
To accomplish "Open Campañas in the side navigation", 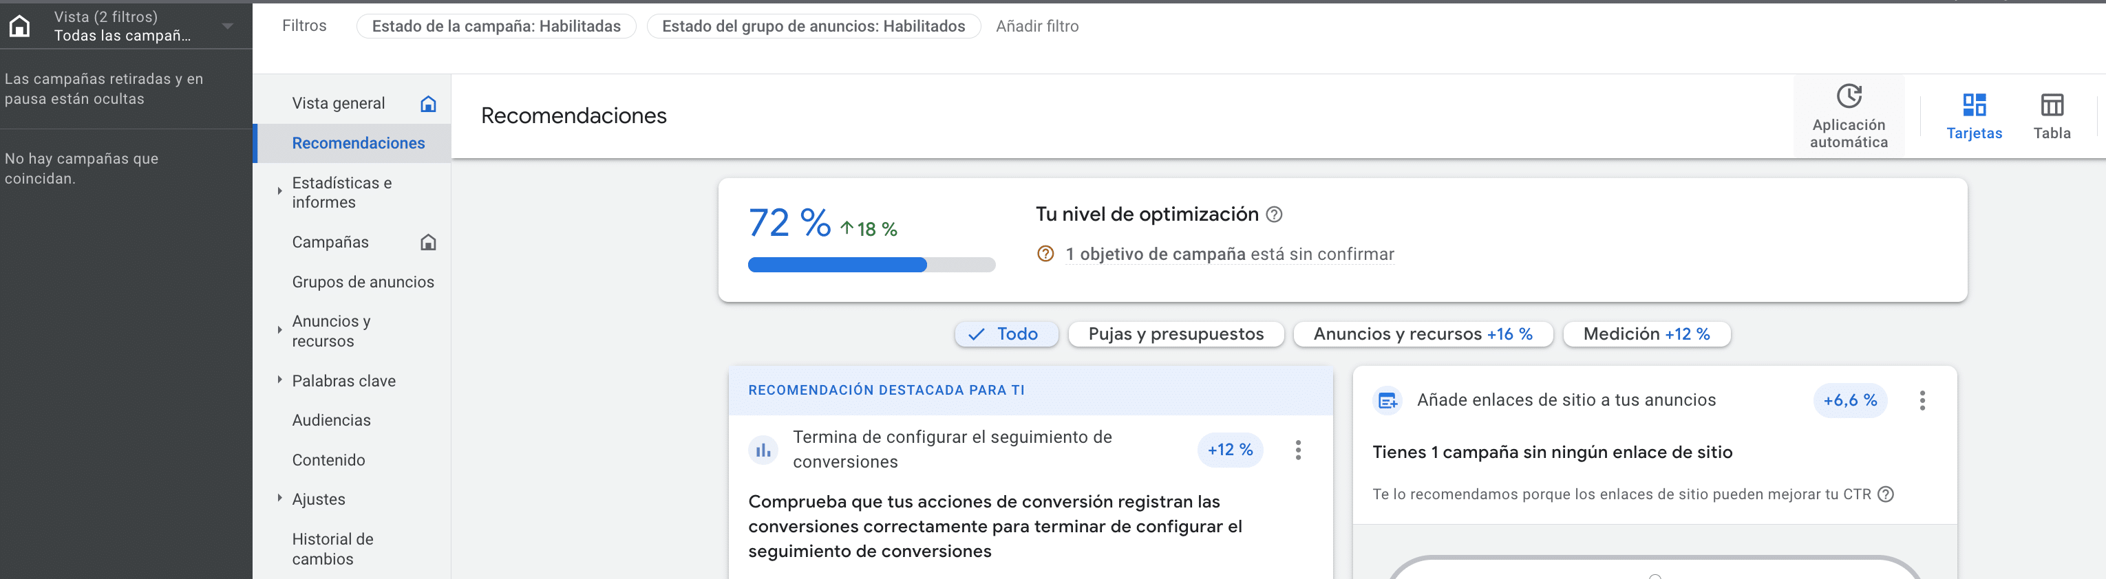I will (x=330, y=243).
